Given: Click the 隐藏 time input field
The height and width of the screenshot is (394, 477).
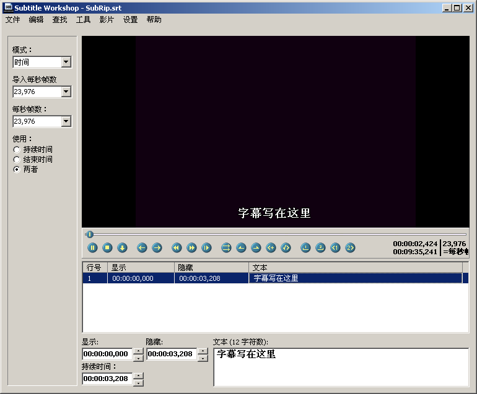Looking at the screenshot, I should click(172, 354).
